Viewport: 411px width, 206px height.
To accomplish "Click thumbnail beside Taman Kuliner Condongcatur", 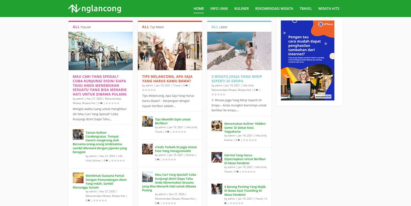I will coord(78,135).
